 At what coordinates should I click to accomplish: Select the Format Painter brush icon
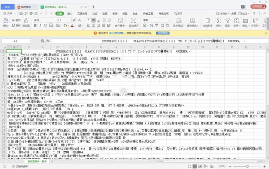pyautogui.click(x=26, y=21)
